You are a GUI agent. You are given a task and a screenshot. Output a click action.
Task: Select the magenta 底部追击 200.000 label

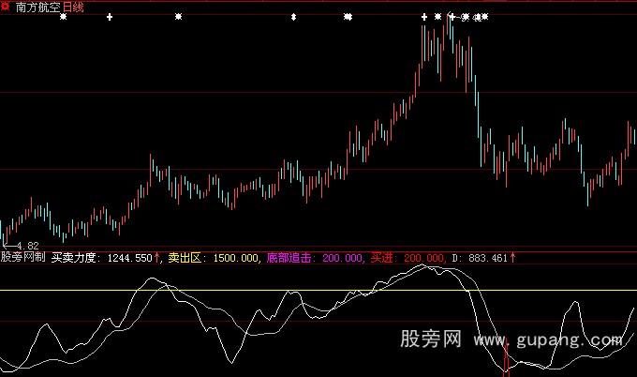(x=315, y=256)
